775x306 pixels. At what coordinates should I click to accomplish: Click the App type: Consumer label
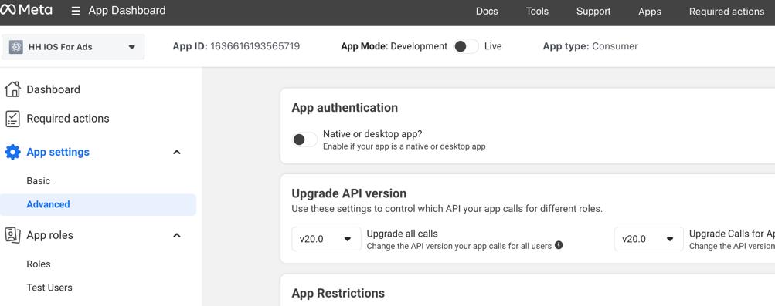590,46
